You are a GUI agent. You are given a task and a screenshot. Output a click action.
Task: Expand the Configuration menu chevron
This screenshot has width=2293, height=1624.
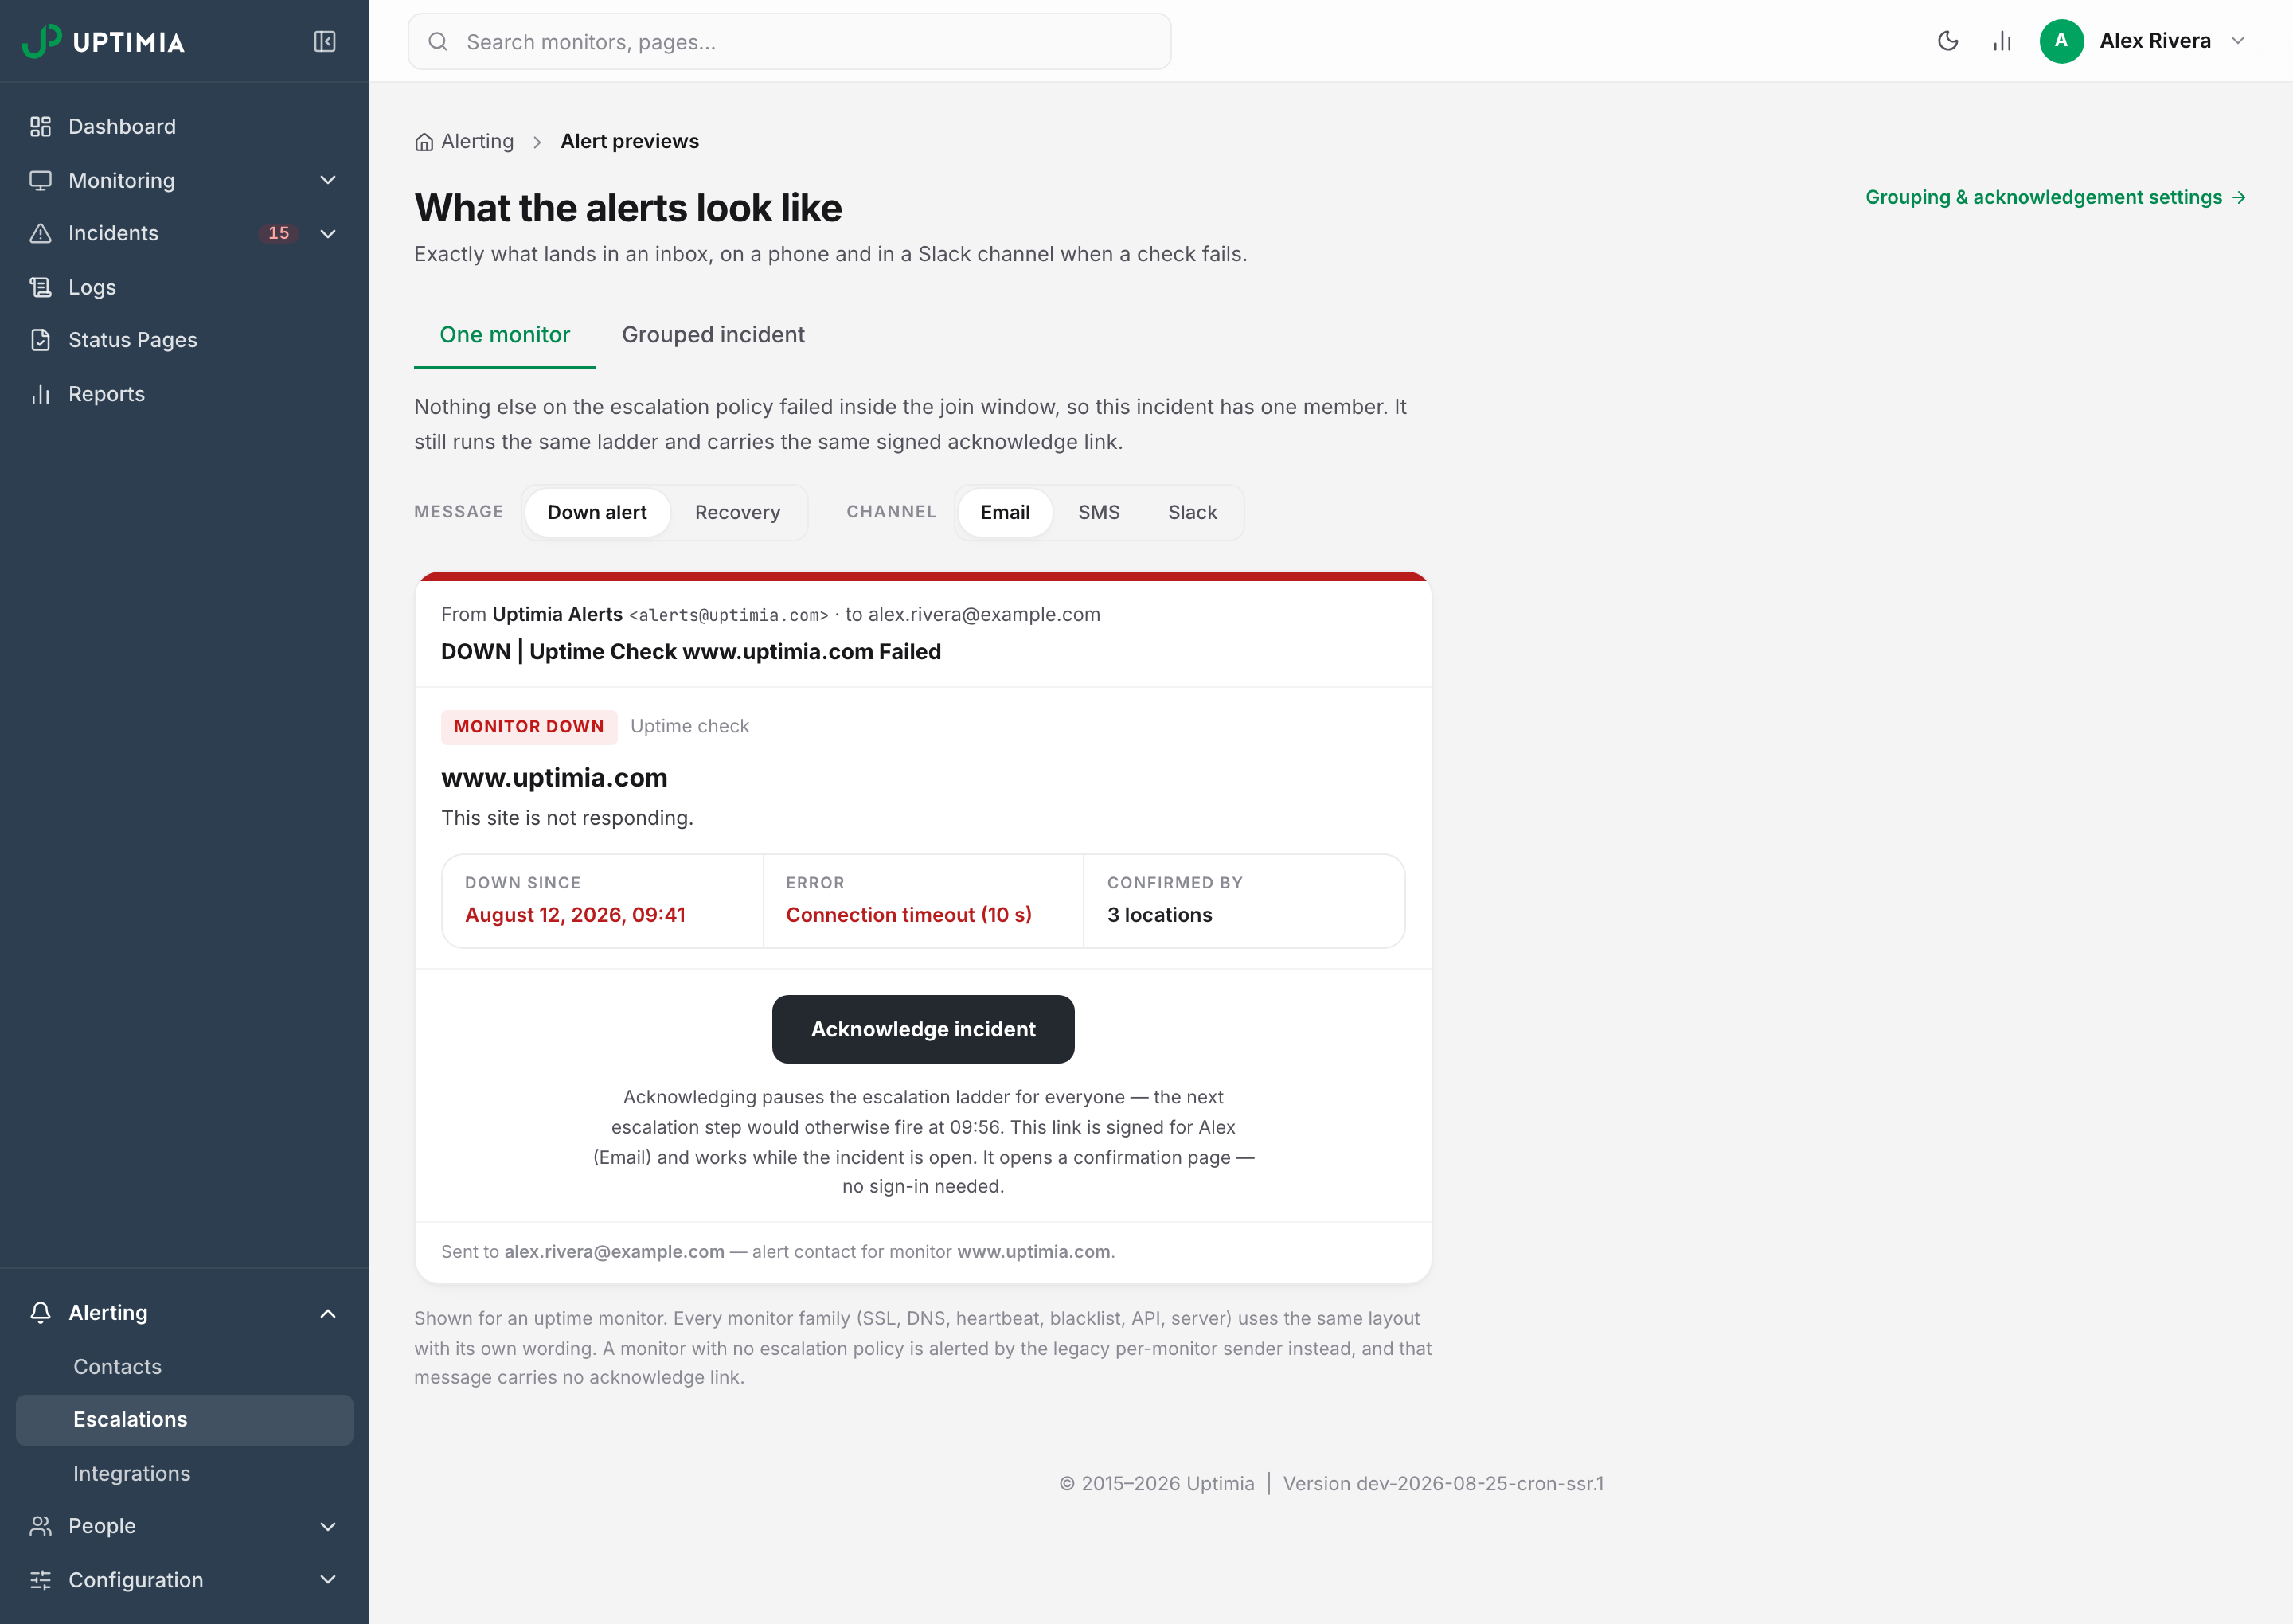pyautogui.click(x=328, y=1580)
